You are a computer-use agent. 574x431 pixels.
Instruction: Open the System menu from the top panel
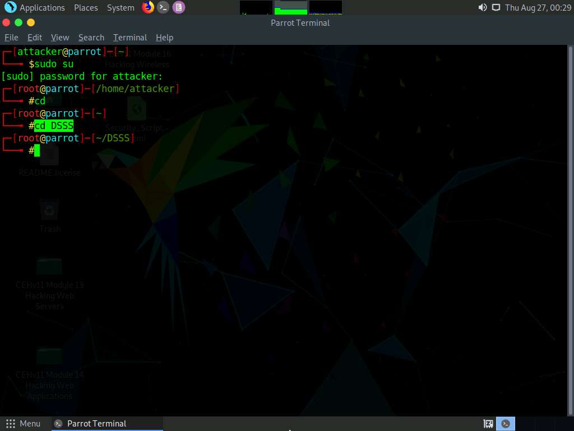coord(121,7)
